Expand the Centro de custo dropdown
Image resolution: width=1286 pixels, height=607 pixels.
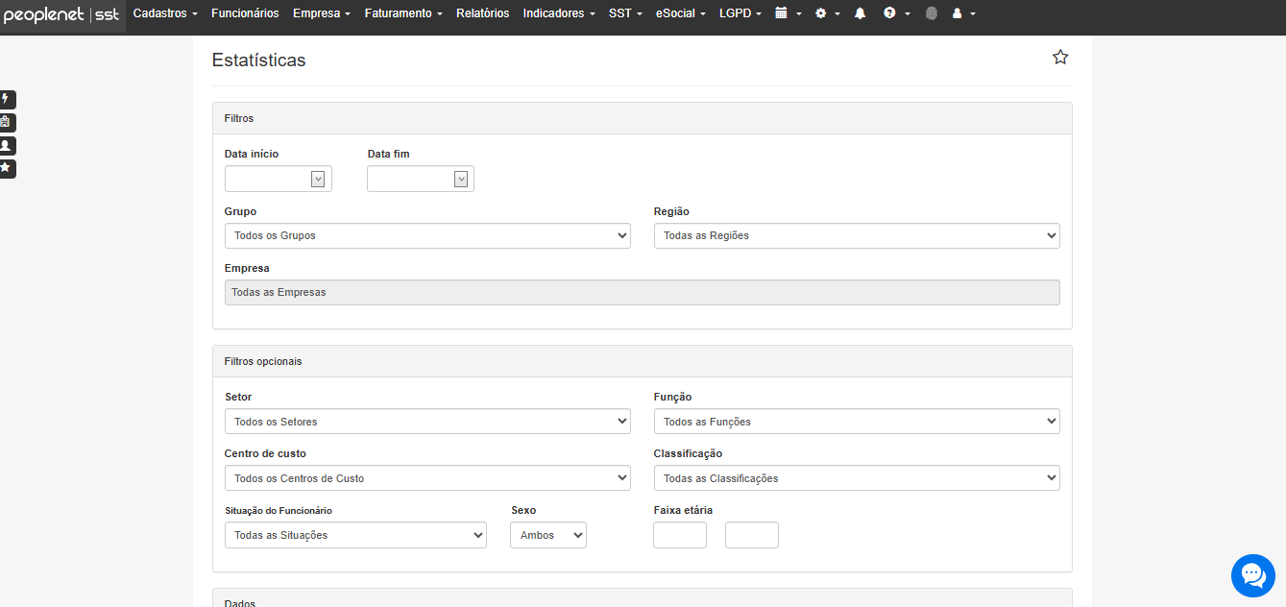click(427, 478)
